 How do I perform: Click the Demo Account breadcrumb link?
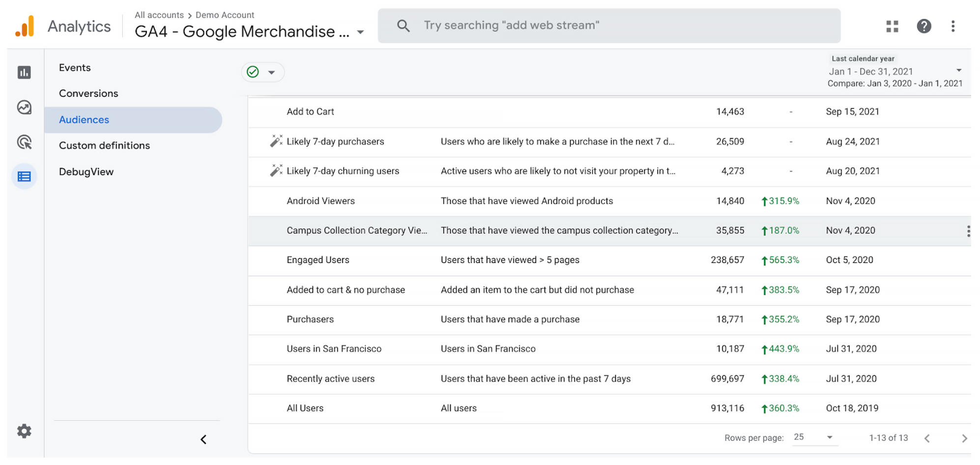click(x=225, y=15)
